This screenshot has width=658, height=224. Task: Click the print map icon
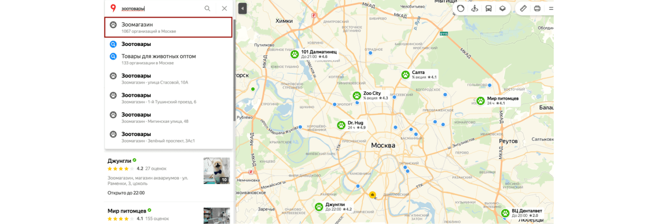coord(537,8)
